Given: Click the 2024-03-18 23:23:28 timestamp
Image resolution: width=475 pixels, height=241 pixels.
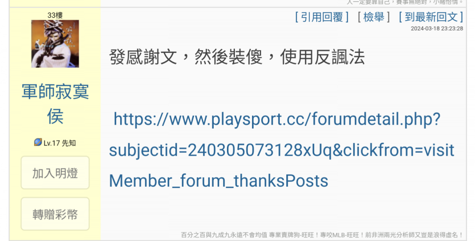Looking at the screenshot, I should [x=437, y=29].
